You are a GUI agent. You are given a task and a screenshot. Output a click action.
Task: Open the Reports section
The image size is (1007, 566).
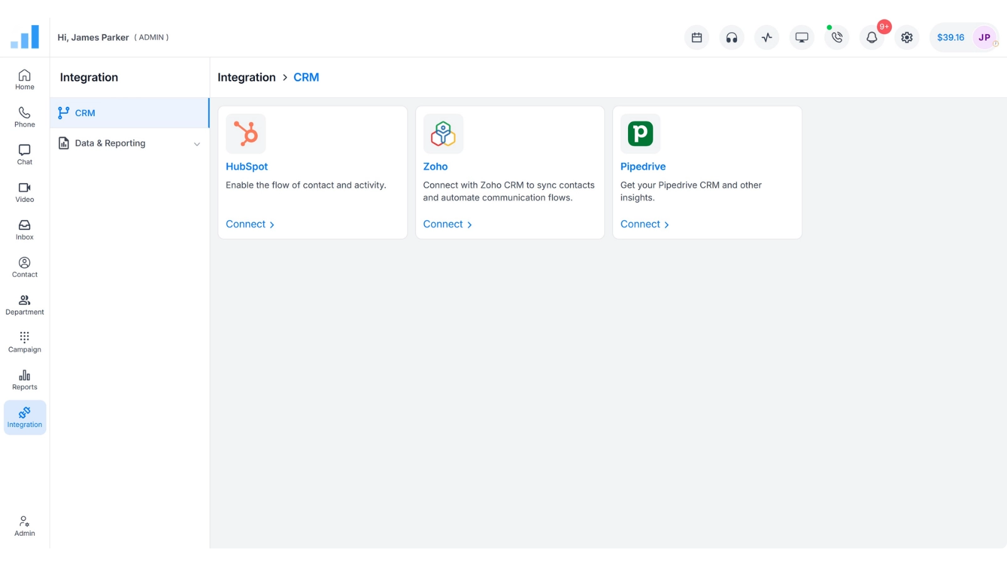25,380
